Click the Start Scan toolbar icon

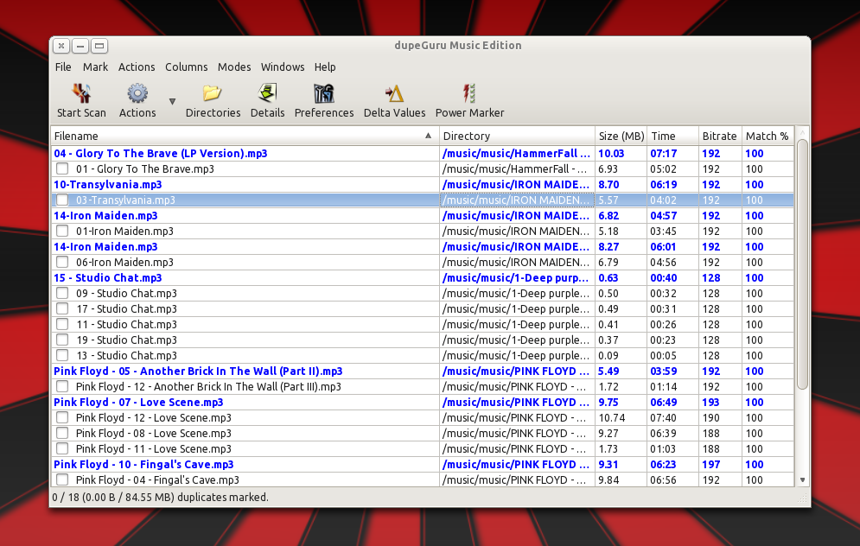81,93
